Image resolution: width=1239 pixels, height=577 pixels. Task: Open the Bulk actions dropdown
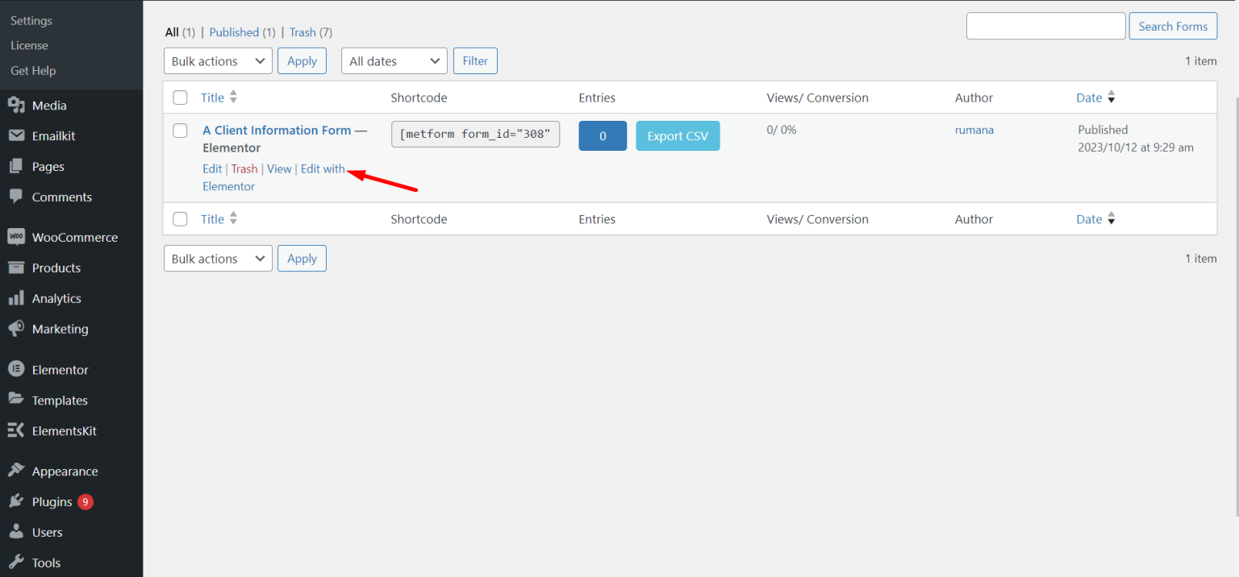(218, 60)
